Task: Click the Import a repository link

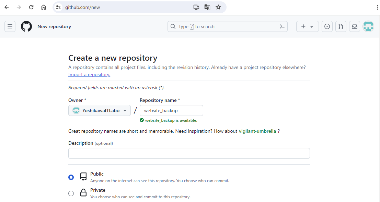Action: point(89,74)
